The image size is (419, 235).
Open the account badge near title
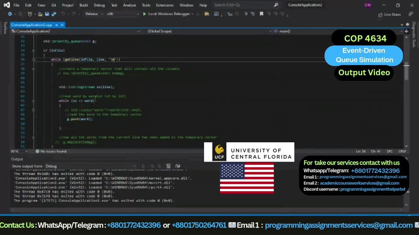tap(368, 5)
